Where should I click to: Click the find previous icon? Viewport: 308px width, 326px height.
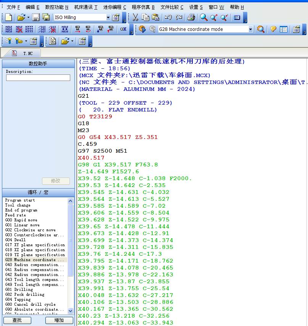[224, 18]
